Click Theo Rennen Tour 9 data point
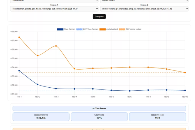Image resolution: width=195 pixels, height=130 pixels. (166, 90)
